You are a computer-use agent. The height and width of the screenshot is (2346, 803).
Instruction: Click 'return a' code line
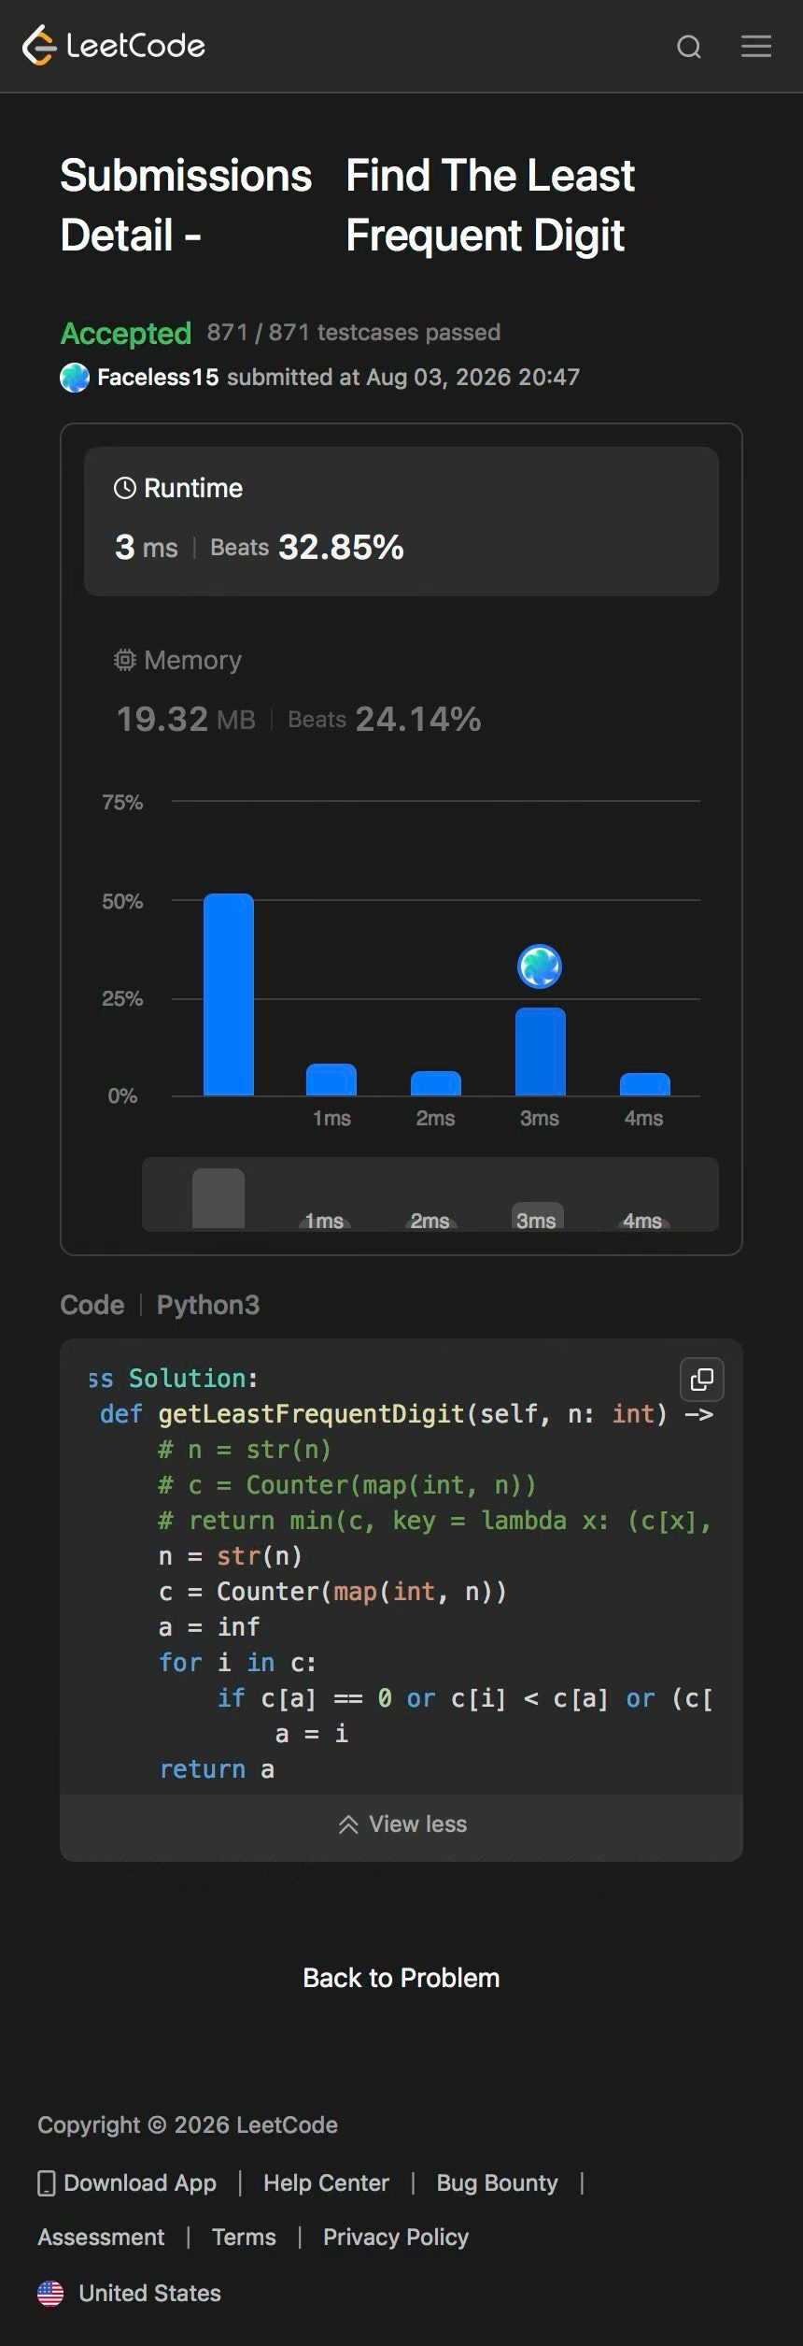217,1769
